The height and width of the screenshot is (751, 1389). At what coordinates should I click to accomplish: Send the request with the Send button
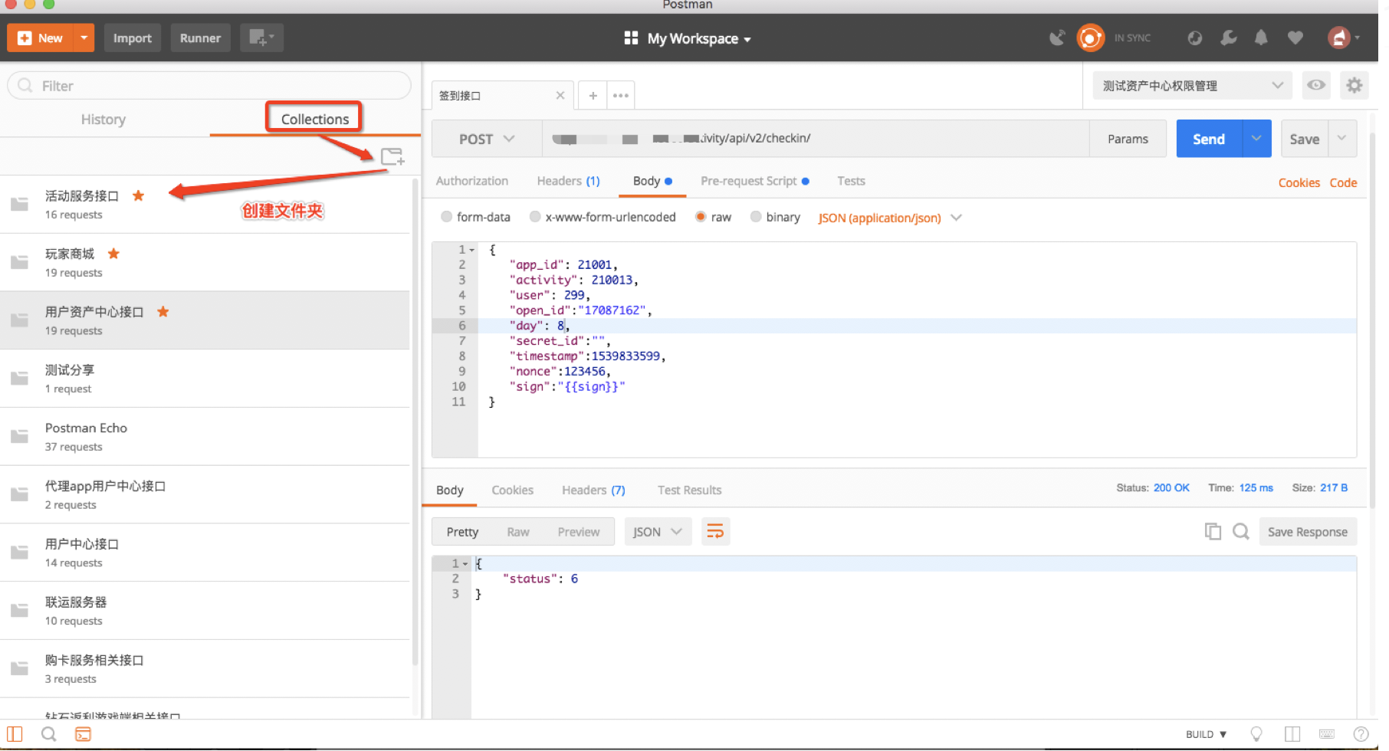point(1209,139)
